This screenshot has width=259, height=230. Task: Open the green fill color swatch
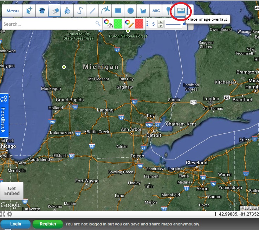(117, 24)
